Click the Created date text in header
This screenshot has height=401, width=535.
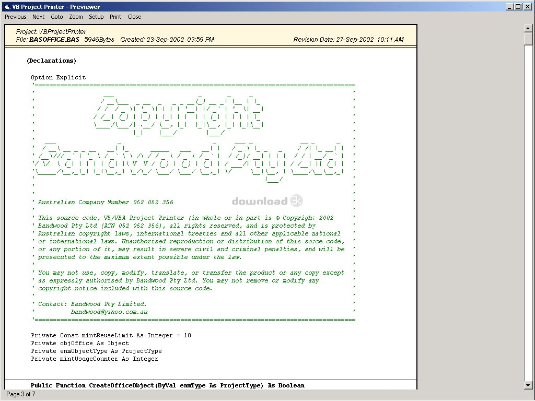167,40
